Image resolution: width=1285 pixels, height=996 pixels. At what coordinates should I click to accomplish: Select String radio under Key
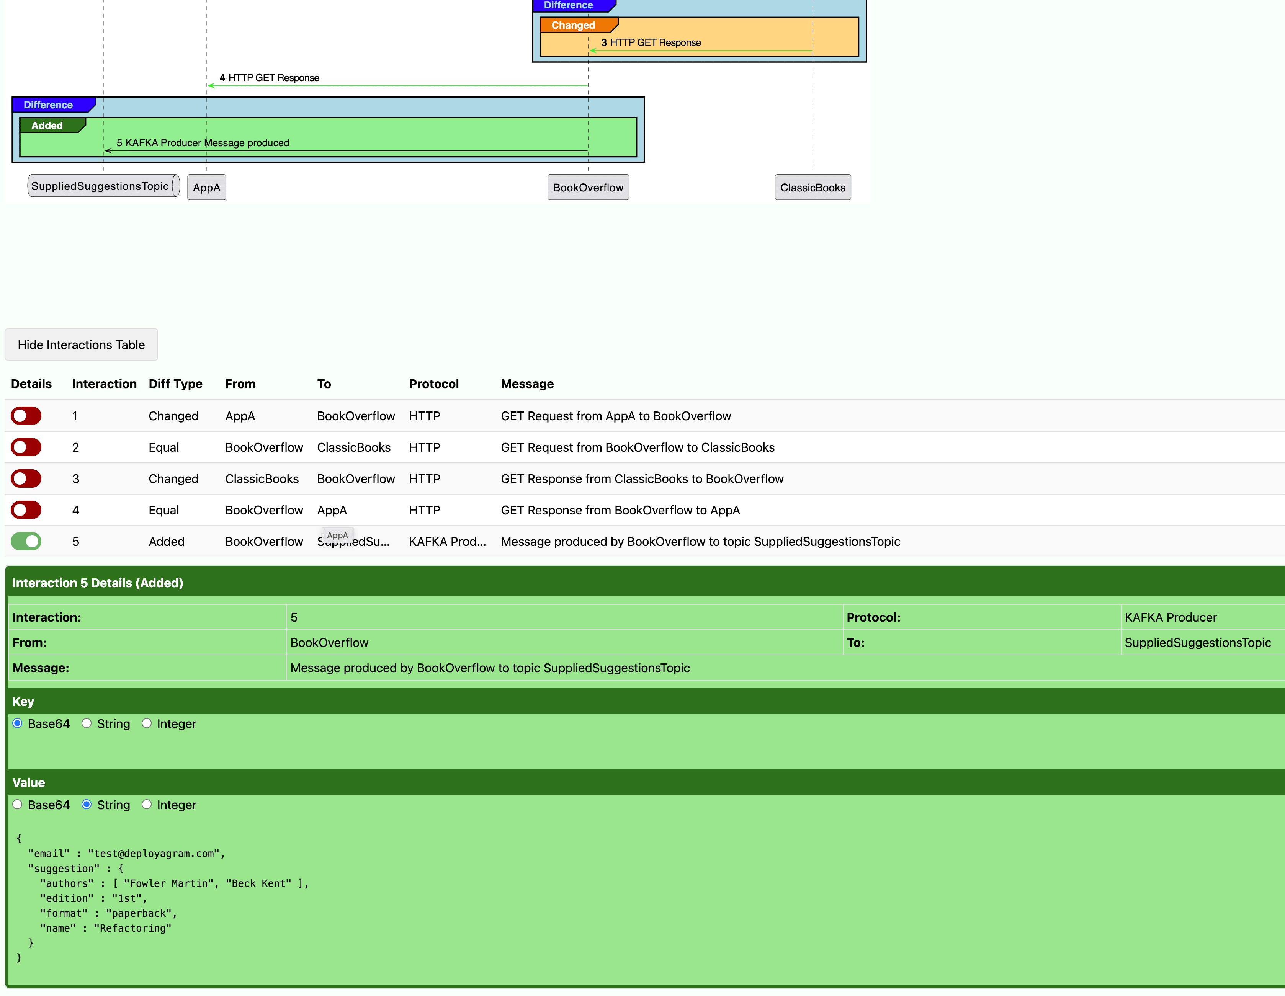click(x=87, y=723)
